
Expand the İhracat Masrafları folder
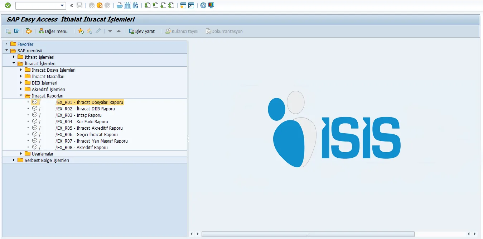[x=21, y=76]
